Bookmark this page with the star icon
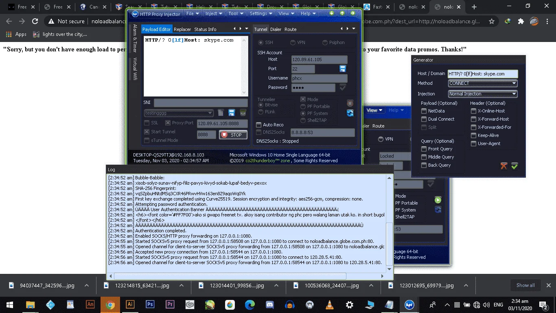The image size is (556, 313). tap(492, 22)
